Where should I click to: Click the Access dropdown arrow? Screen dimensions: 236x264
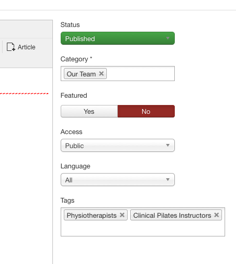(168, 145)
